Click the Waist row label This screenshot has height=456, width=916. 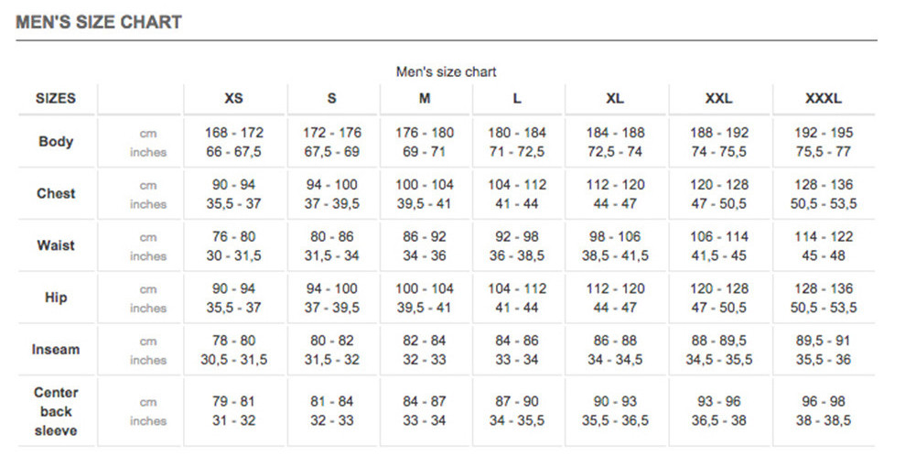click(x=56, y=245)
